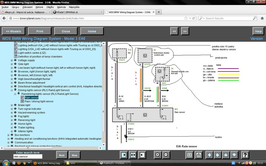Click the Light switch centre document icon
The image size is (266, 166).
pyautogui.click(x=16, y=53)
